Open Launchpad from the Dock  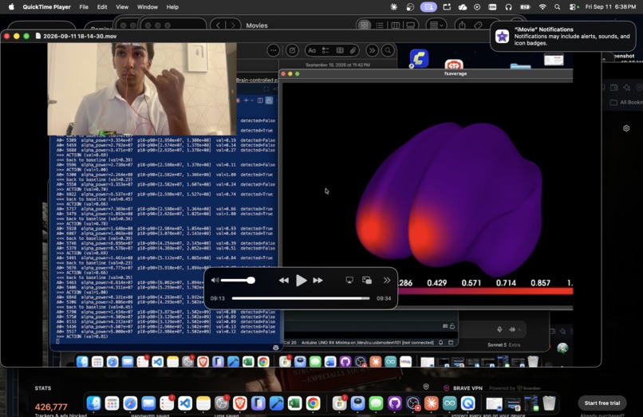112,403
